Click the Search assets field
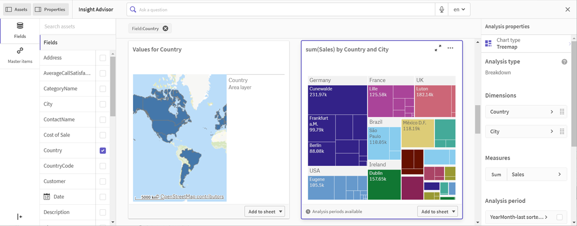 78,26
